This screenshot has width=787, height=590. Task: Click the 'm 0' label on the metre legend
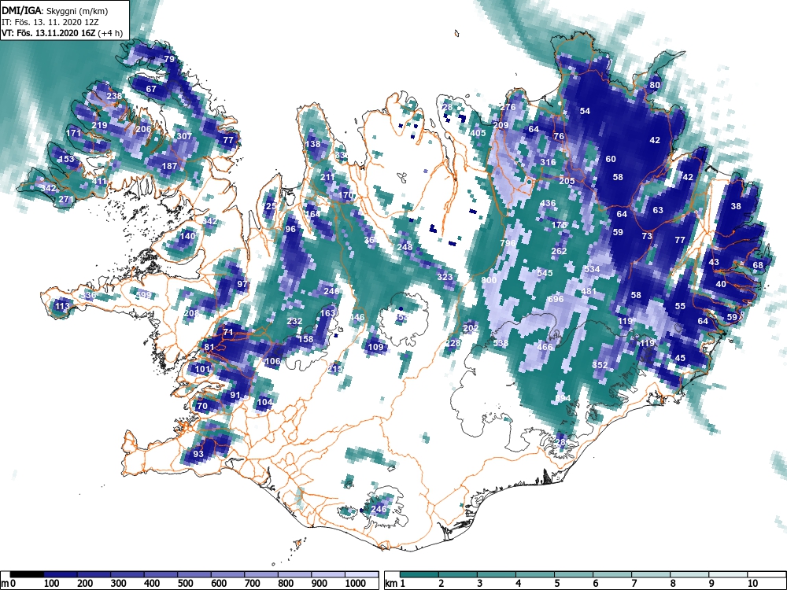pyautogui.click(x=9, y=584)
